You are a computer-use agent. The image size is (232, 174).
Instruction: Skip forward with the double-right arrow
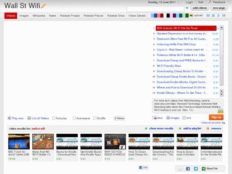point(224,15)
